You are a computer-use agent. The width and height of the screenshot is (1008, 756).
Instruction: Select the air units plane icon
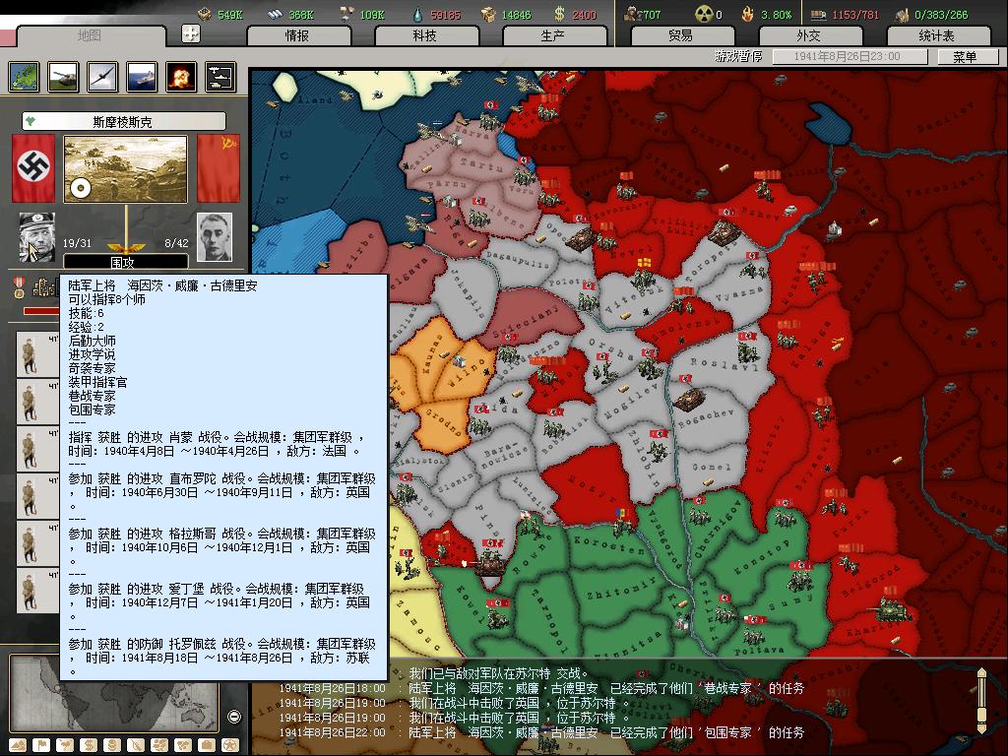point(102,77)
